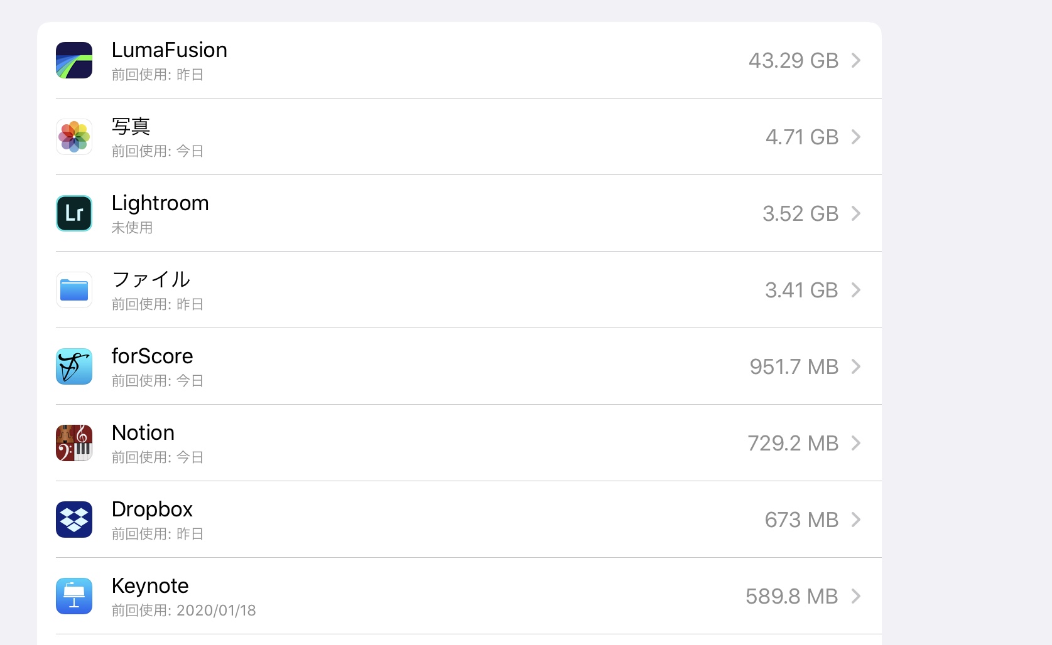
Task: Expand the Lightroom row chevron
Action: pos(855,213)
